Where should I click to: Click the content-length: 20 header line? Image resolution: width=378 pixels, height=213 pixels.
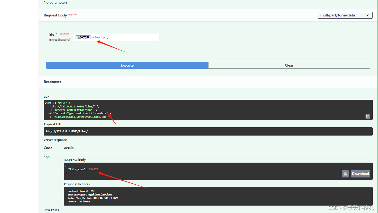pos(81,191)
